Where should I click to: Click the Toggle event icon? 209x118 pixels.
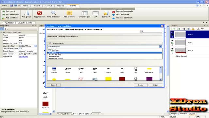[x=40, y=13]
